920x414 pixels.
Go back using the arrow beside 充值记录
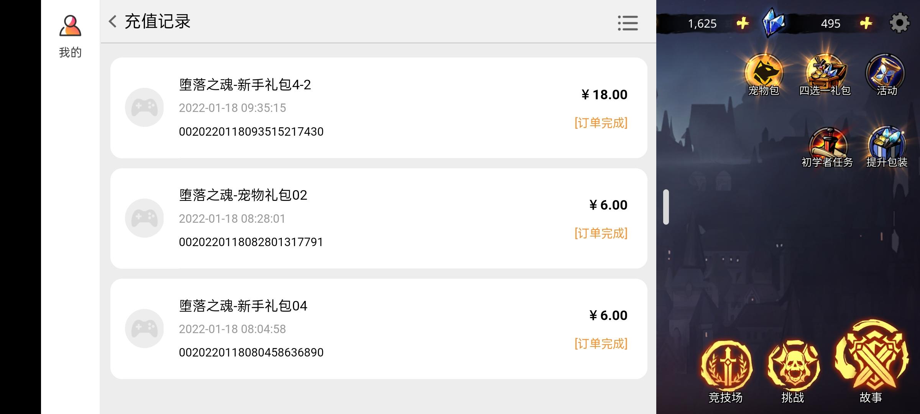click(x=112, y=21)
